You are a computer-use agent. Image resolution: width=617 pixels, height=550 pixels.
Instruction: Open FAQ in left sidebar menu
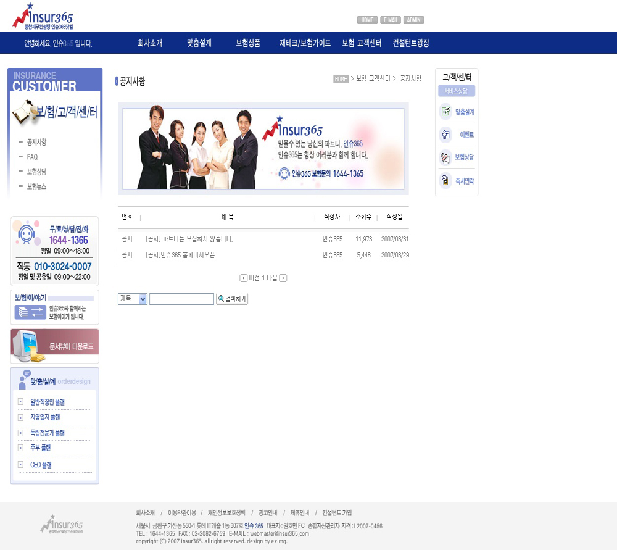click(32, 157)
